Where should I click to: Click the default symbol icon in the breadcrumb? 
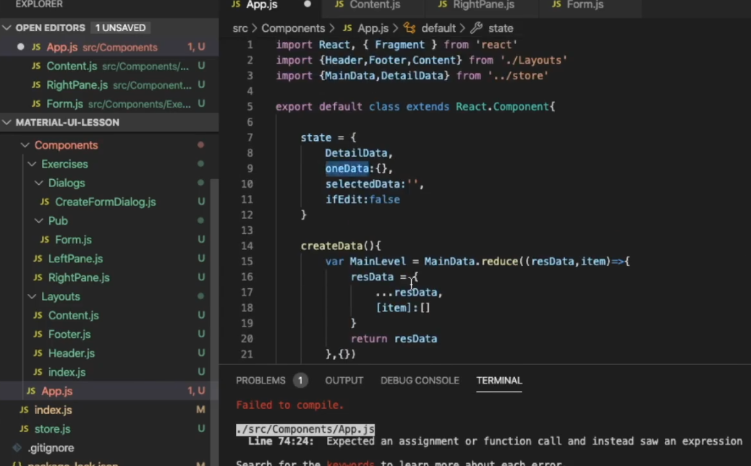(410, 28)
